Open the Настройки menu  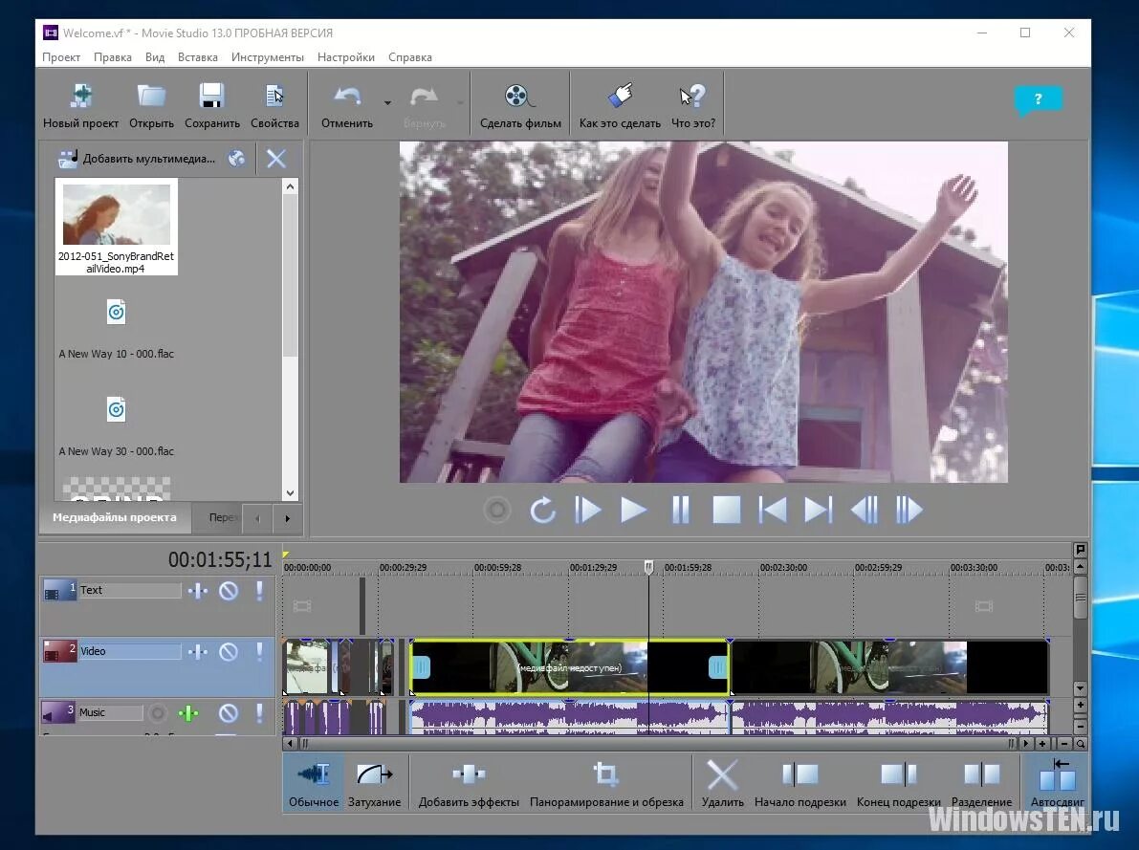click(346, 57)
